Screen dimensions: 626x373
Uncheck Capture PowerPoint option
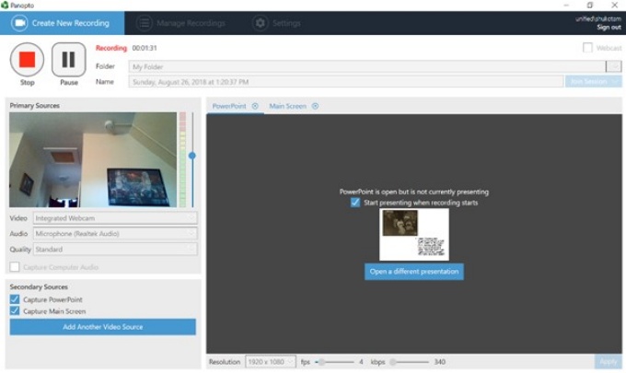(15, 299)
